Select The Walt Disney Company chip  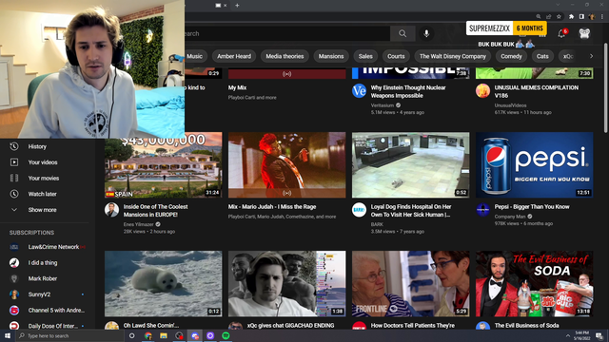tap(453, 56)
